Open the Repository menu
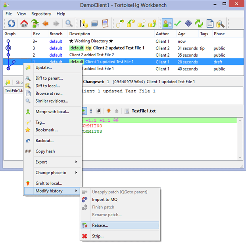 click(x=41, y=14)
